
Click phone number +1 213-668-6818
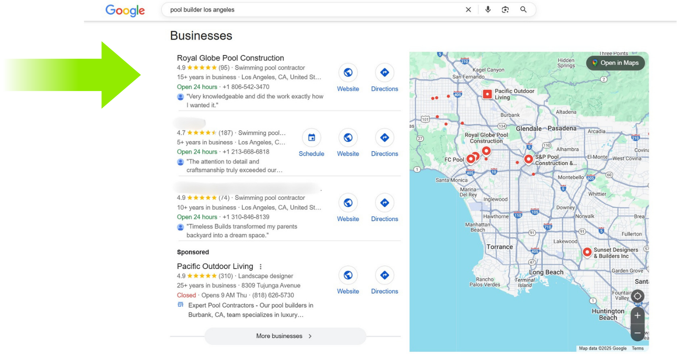246,152
